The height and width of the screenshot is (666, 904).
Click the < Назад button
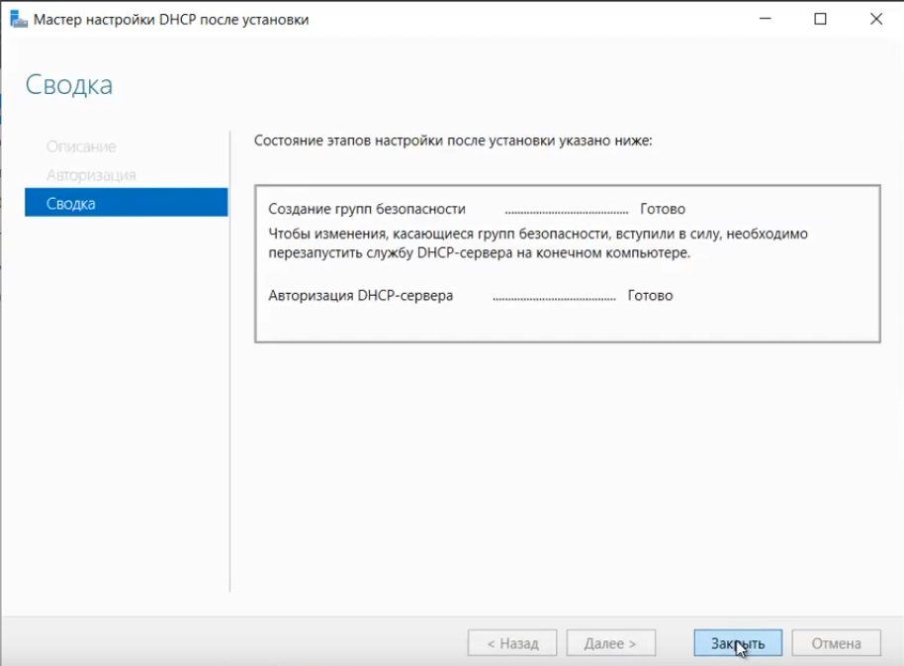tap(511, 643)
